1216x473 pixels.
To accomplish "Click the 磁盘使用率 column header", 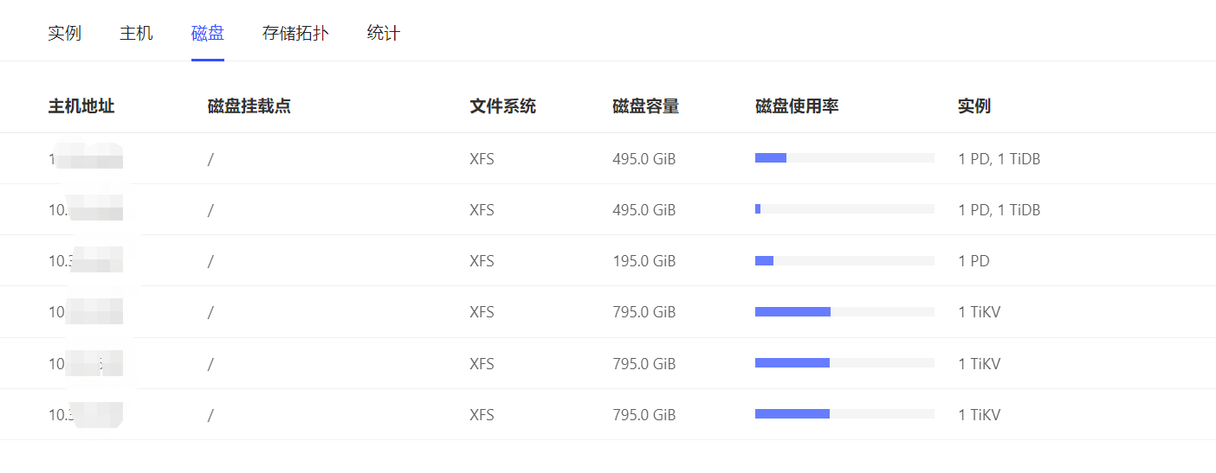I will point(797,106).
